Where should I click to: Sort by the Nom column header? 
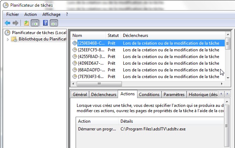coord(88,36)
